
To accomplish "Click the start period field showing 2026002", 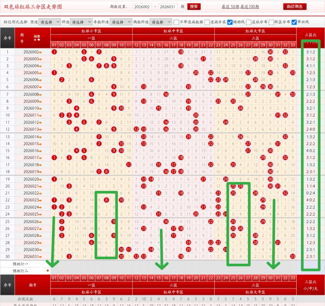I will pos(142,7).
